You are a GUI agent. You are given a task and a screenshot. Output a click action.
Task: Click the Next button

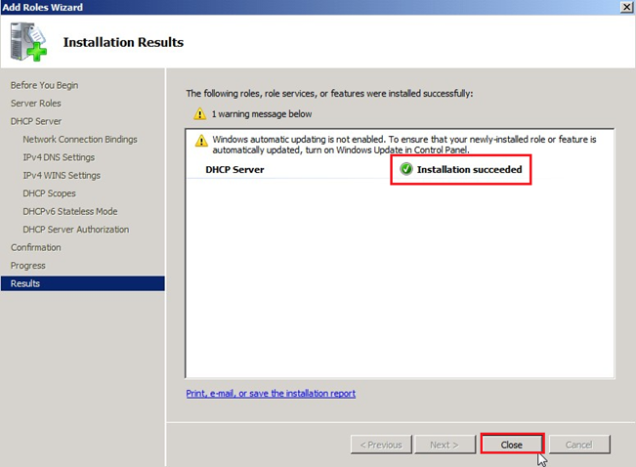(445, 445)
